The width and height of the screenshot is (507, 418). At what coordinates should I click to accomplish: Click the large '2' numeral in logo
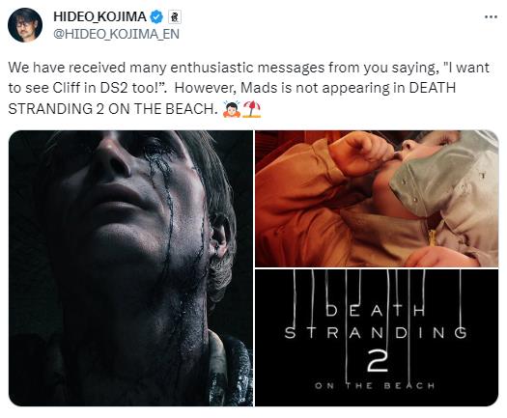pos(378,360)
